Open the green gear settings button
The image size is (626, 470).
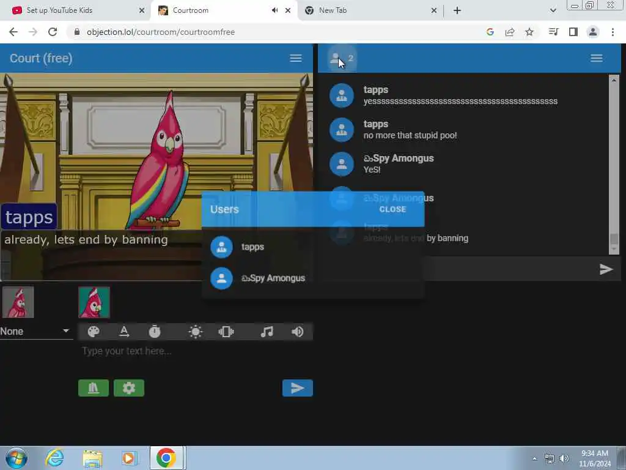click(129, 388)
